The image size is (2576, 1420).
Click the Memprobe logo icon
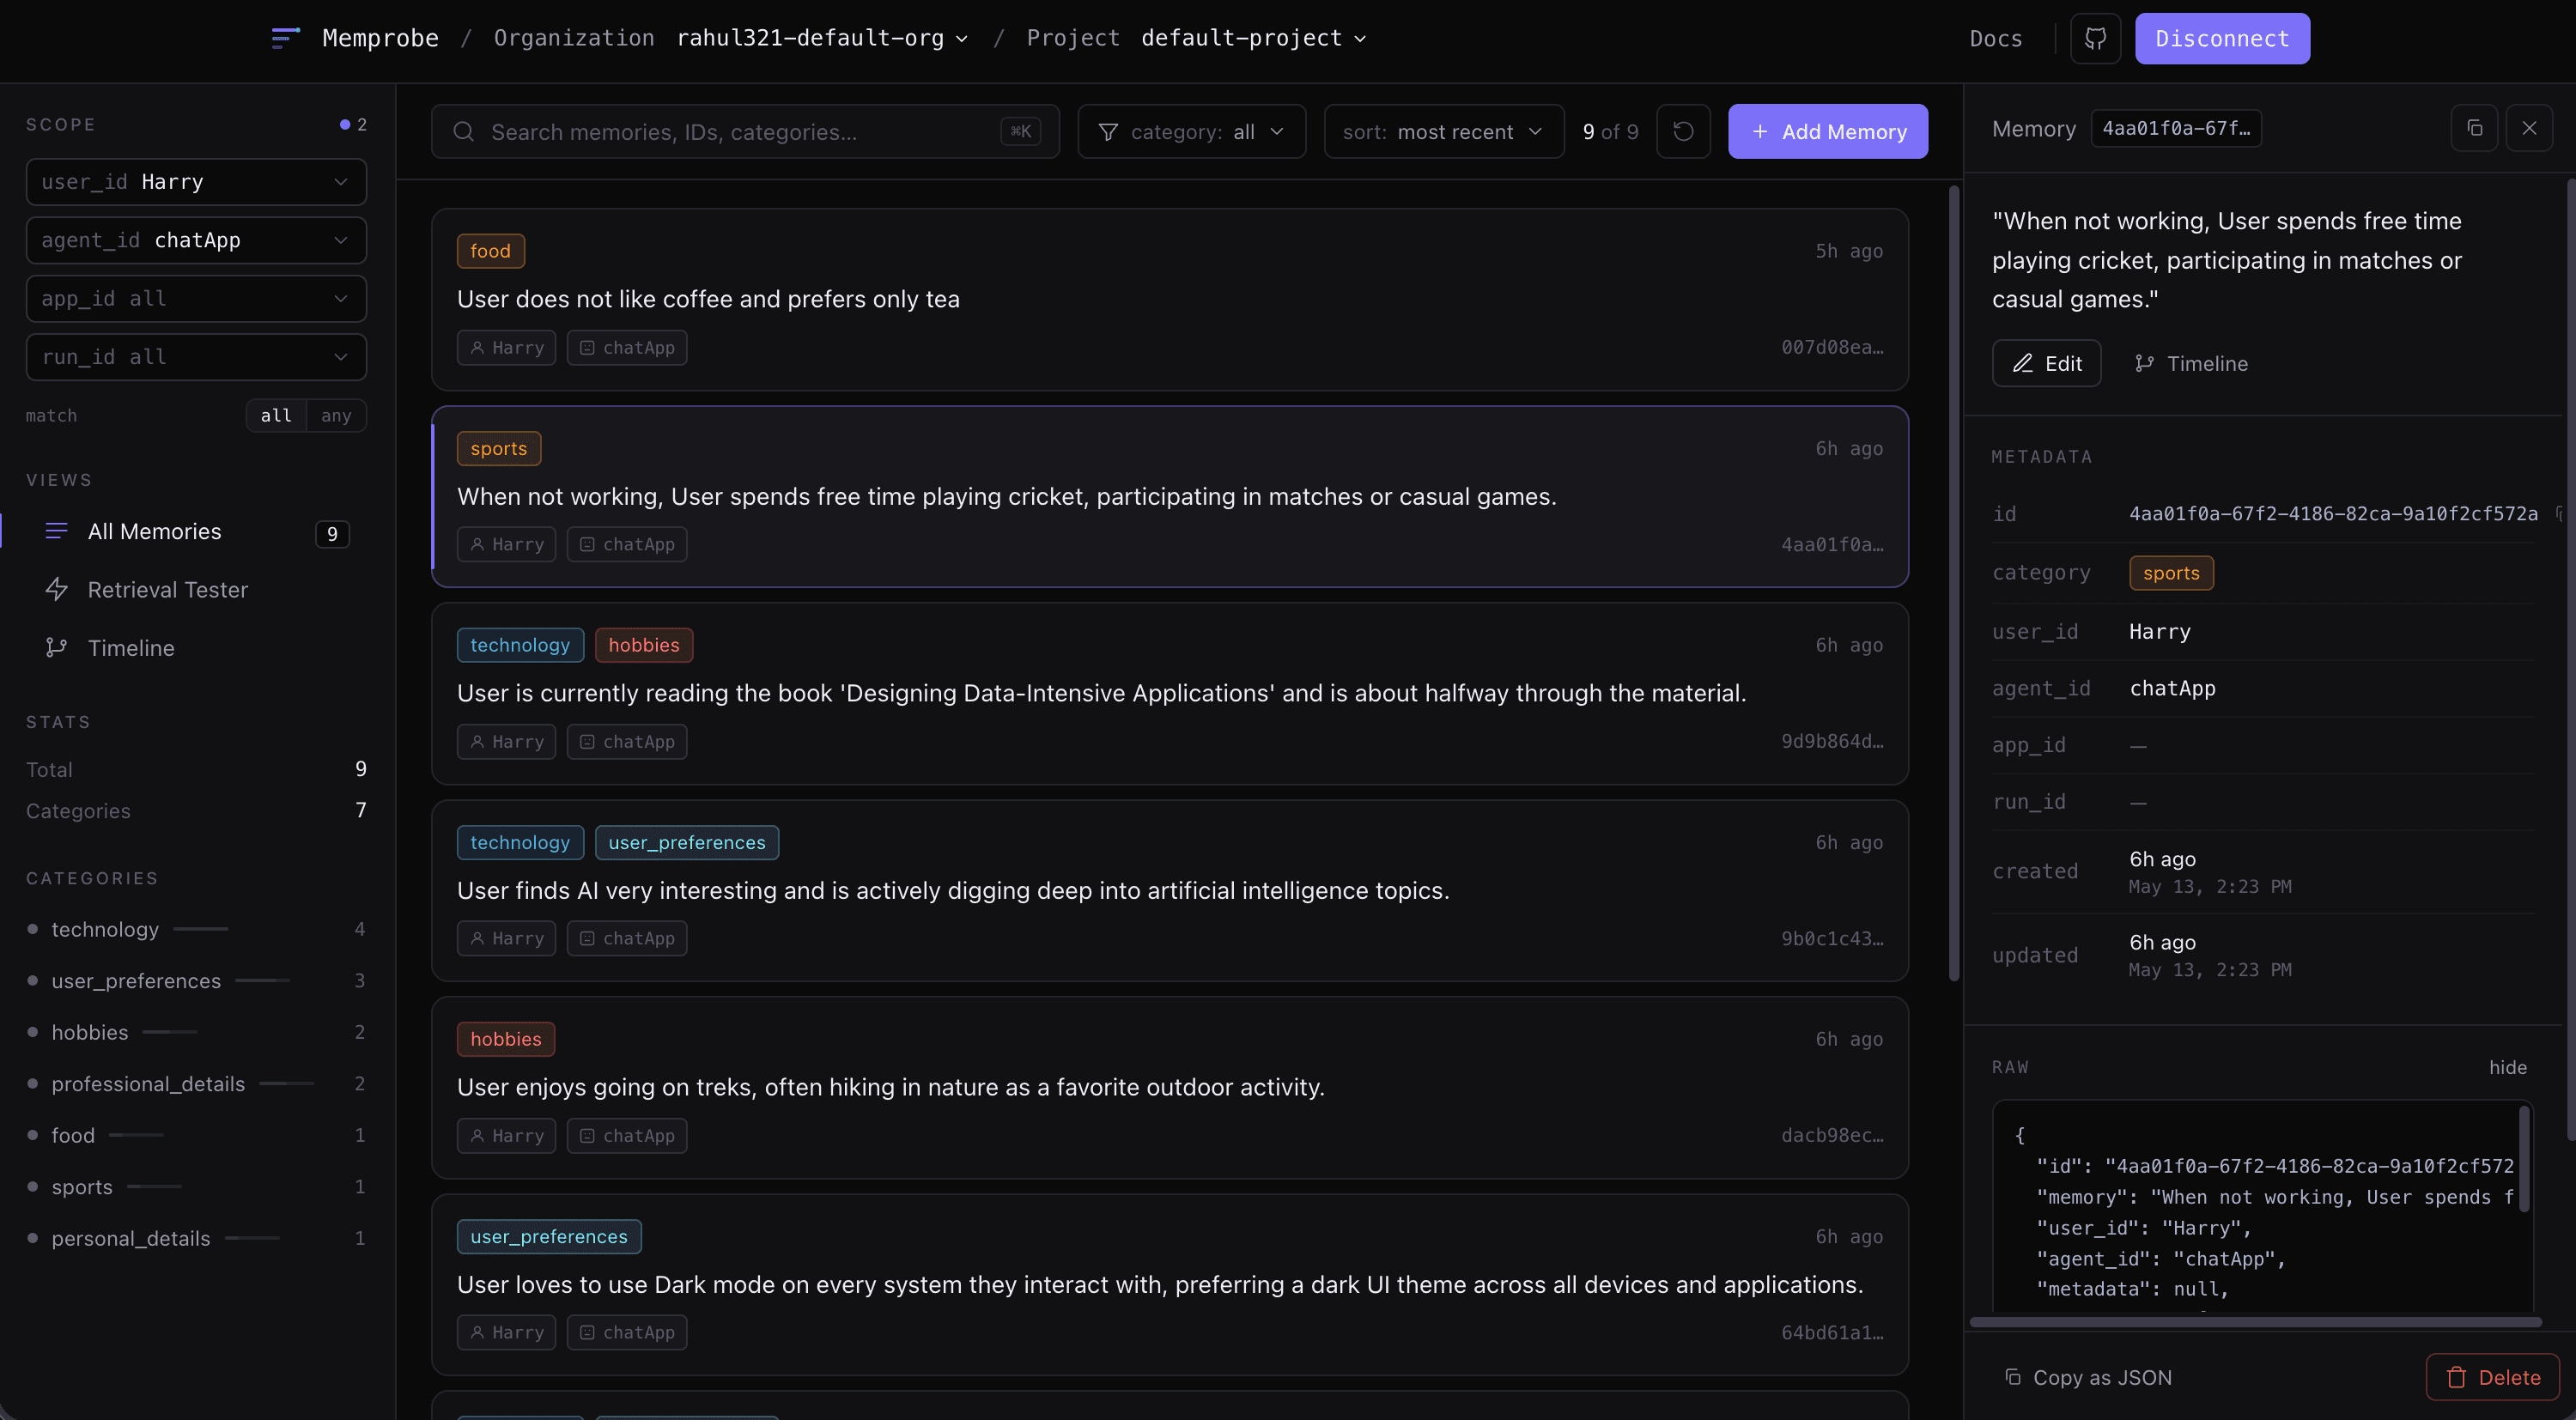point(285,38)
